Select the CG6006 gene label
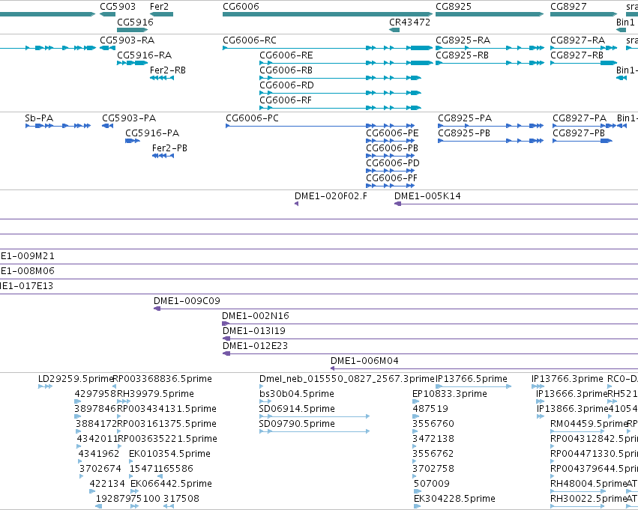 pyautogui.click(x=241, y=7)
